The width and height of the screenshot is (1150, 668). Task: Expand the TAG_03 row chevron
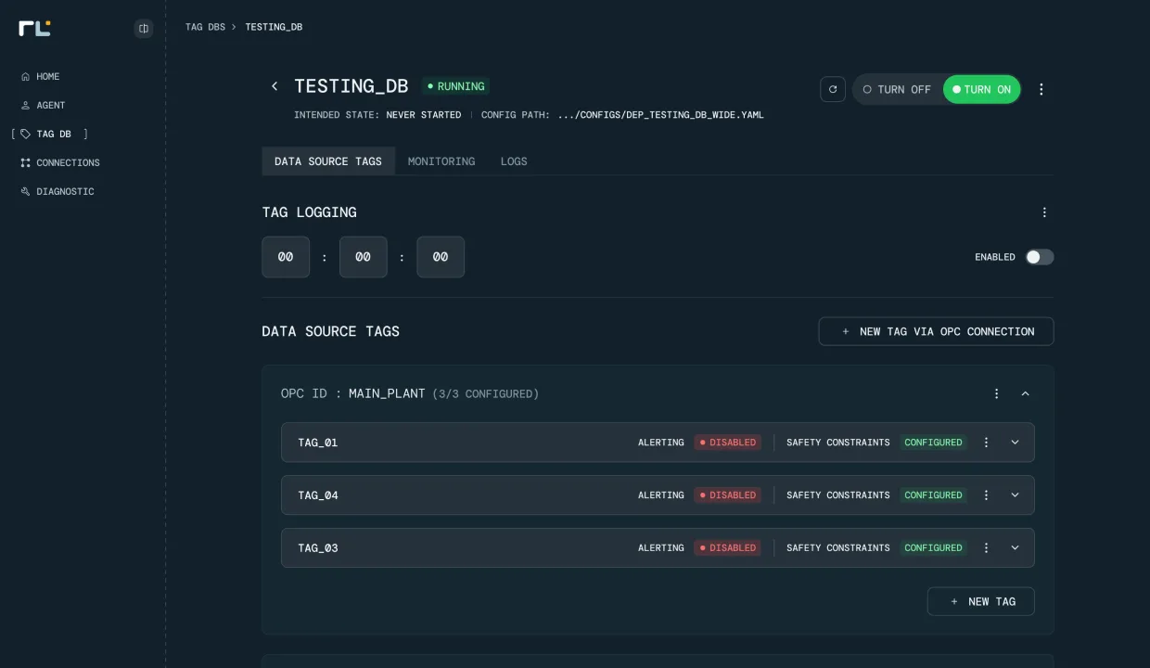pyautogui.click(x=1015, y=548)
